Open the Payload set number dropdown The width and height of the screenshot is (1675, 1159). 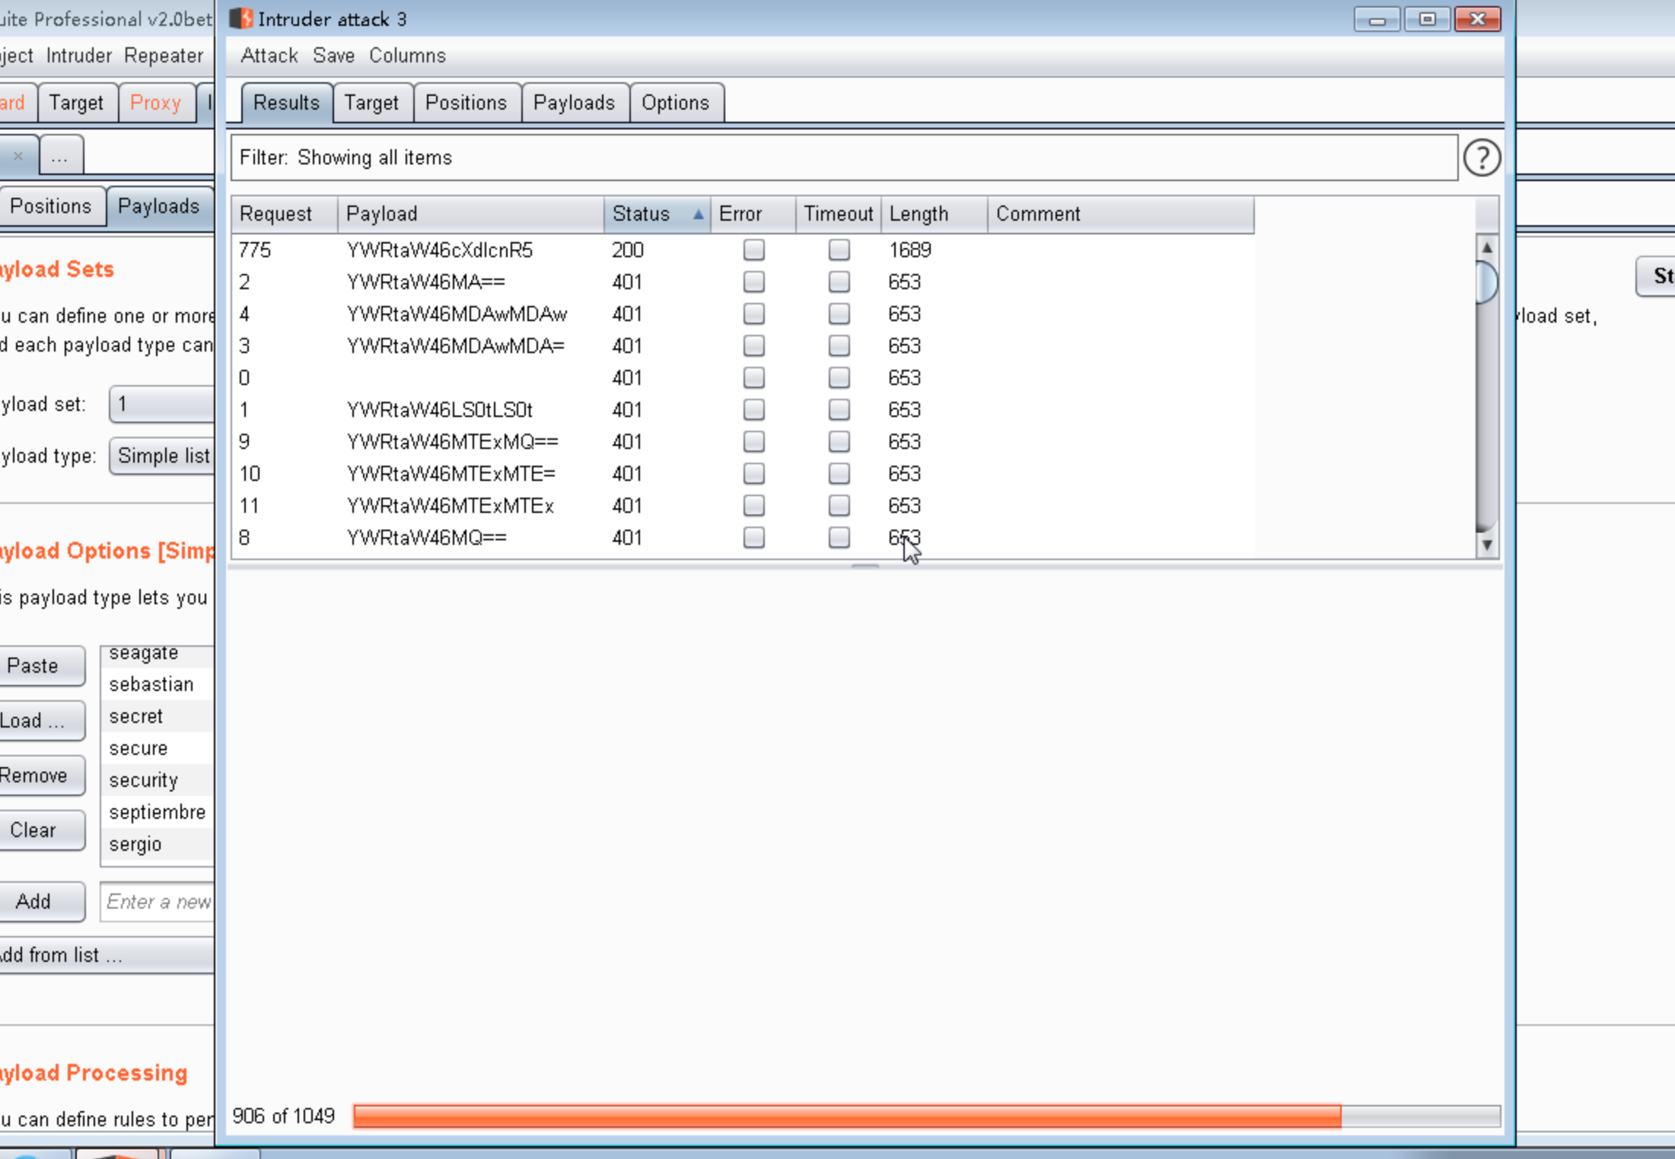click(x=161, y=404)
